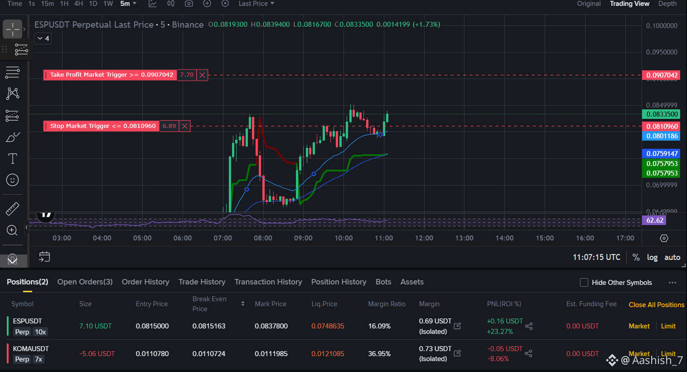Open the candlestick chart style icon

171,4
